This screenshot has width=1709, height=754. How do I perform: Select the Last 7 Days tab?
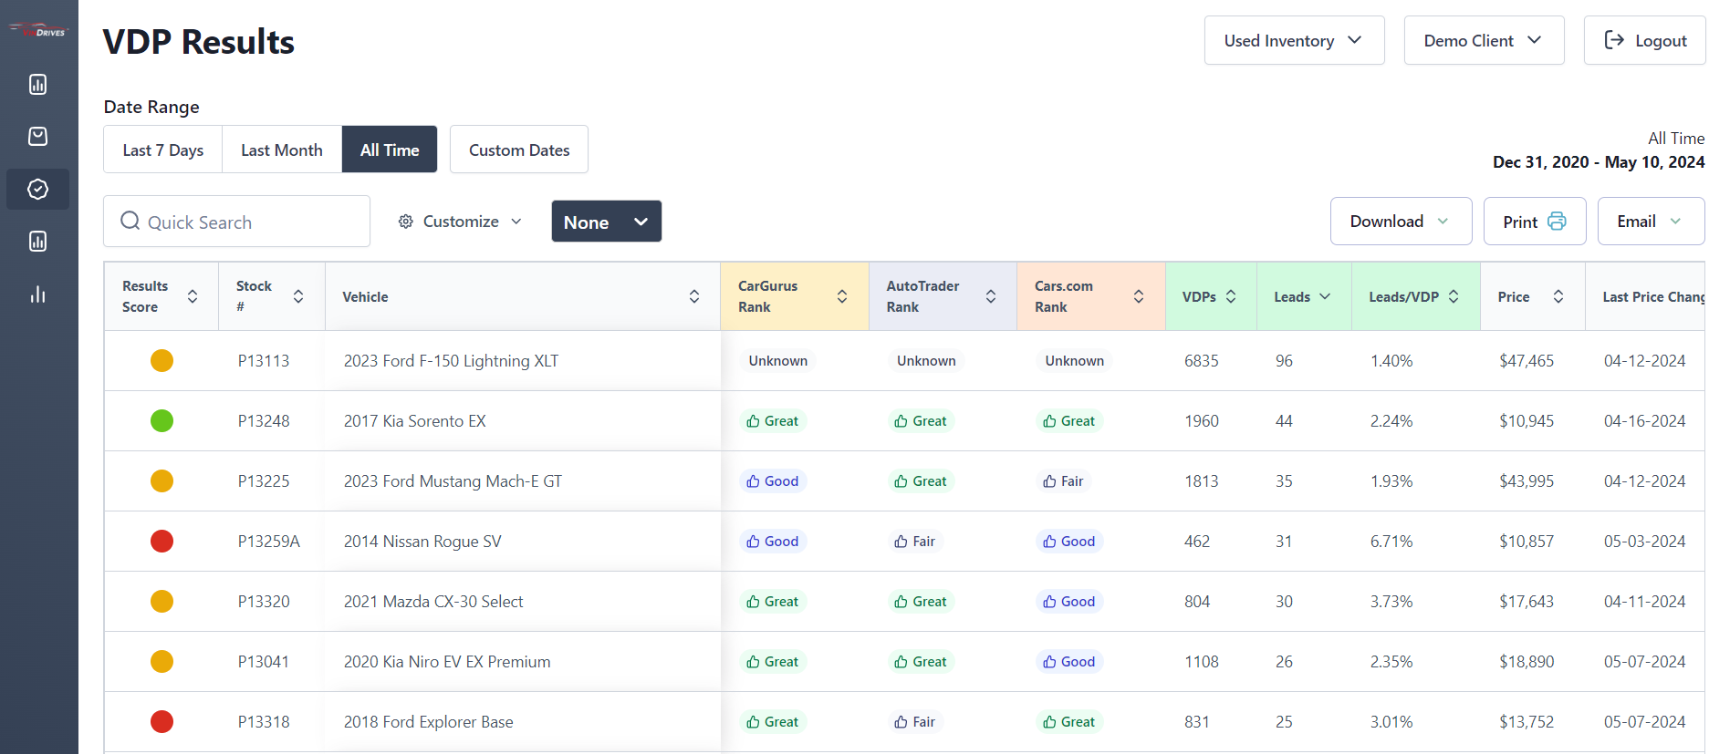coord(163,150)
